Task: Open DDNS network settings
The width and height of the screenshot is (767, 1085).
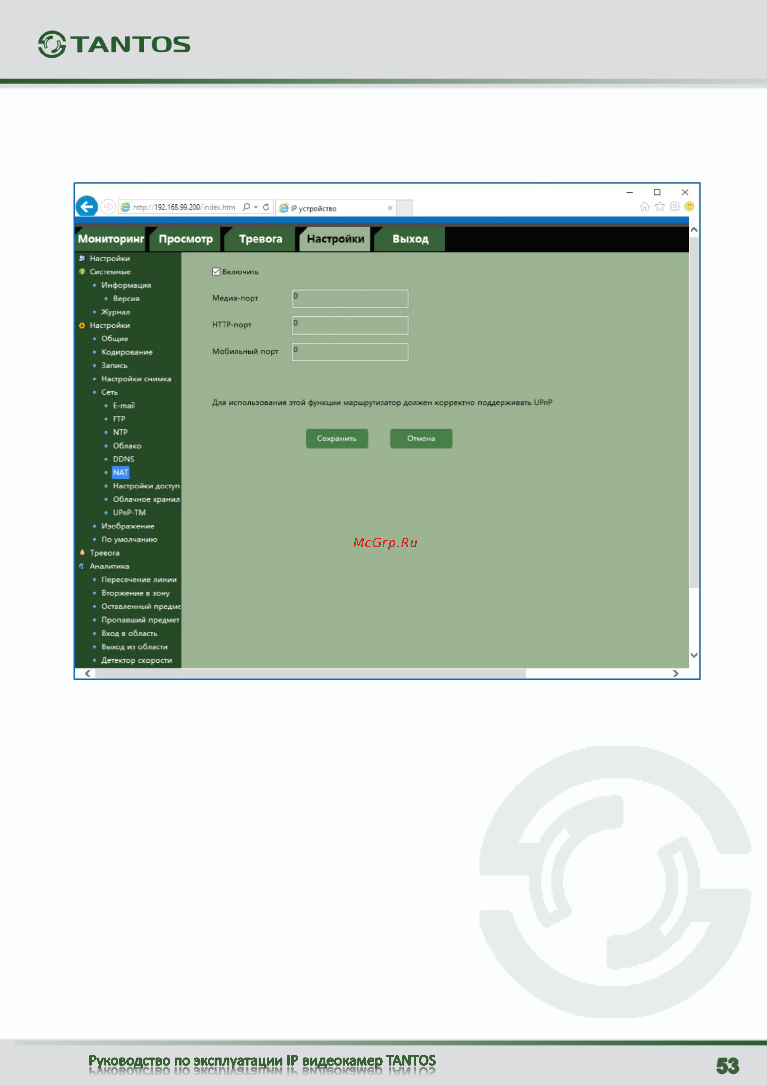Action: click(123, 459)
